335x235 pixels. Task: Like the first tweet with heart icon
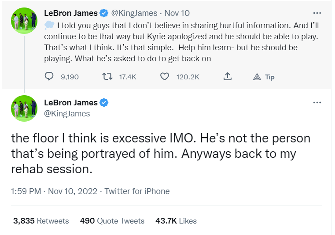tap(165, 77)
